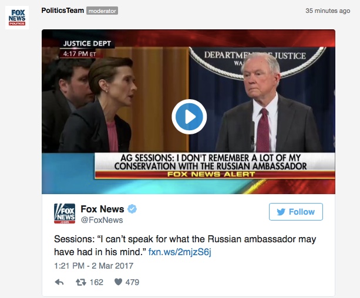This screenshot has height=298, width=360.
Task: Click the 35 minutes ago timestamp
Action: [x=328, y=11]
